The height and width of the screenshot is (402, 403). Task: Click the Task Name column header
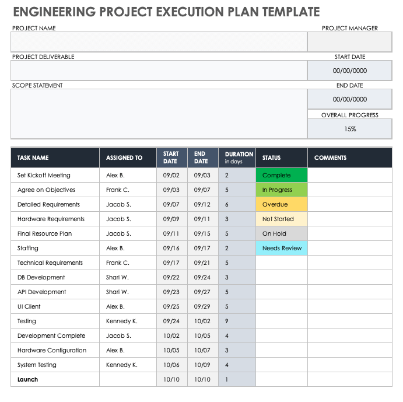pos(55,158)
